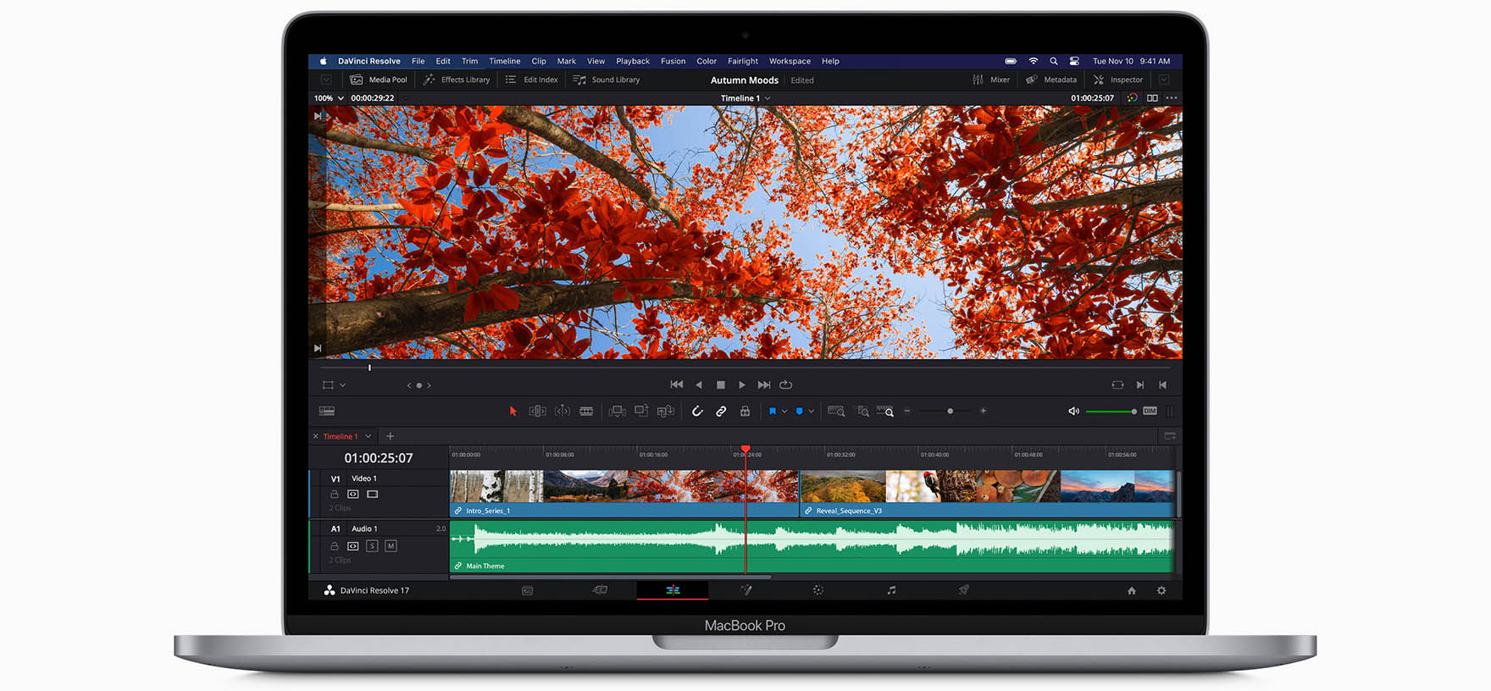
Task: Click the Trim Edit Mode tool
Action: click(537, 412)
